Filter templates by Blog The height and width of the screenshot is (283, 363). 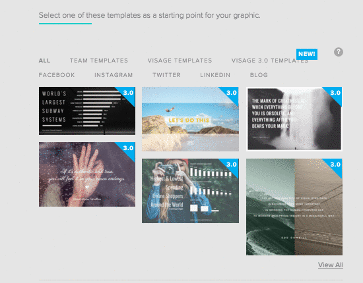click(x=259, y=75)
